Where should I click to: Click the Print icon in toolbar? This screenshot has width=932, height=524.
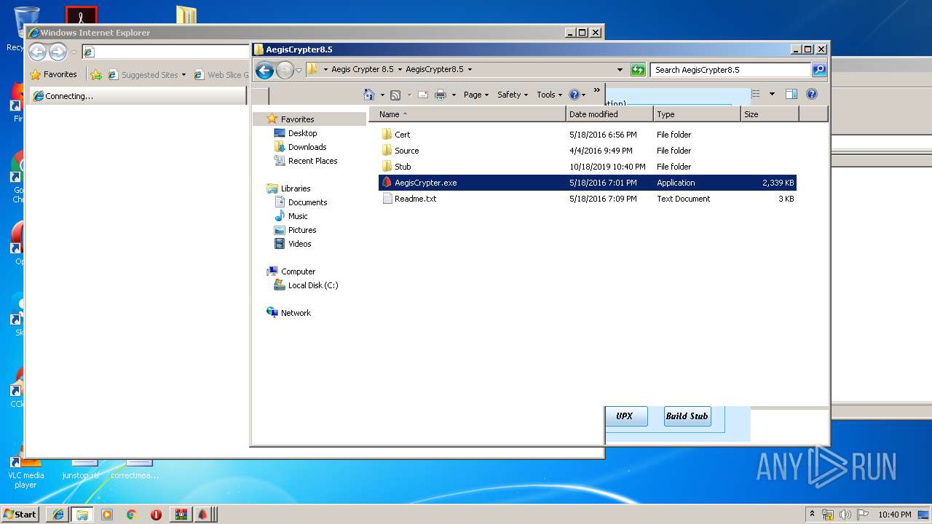click(x=441, y=95)
